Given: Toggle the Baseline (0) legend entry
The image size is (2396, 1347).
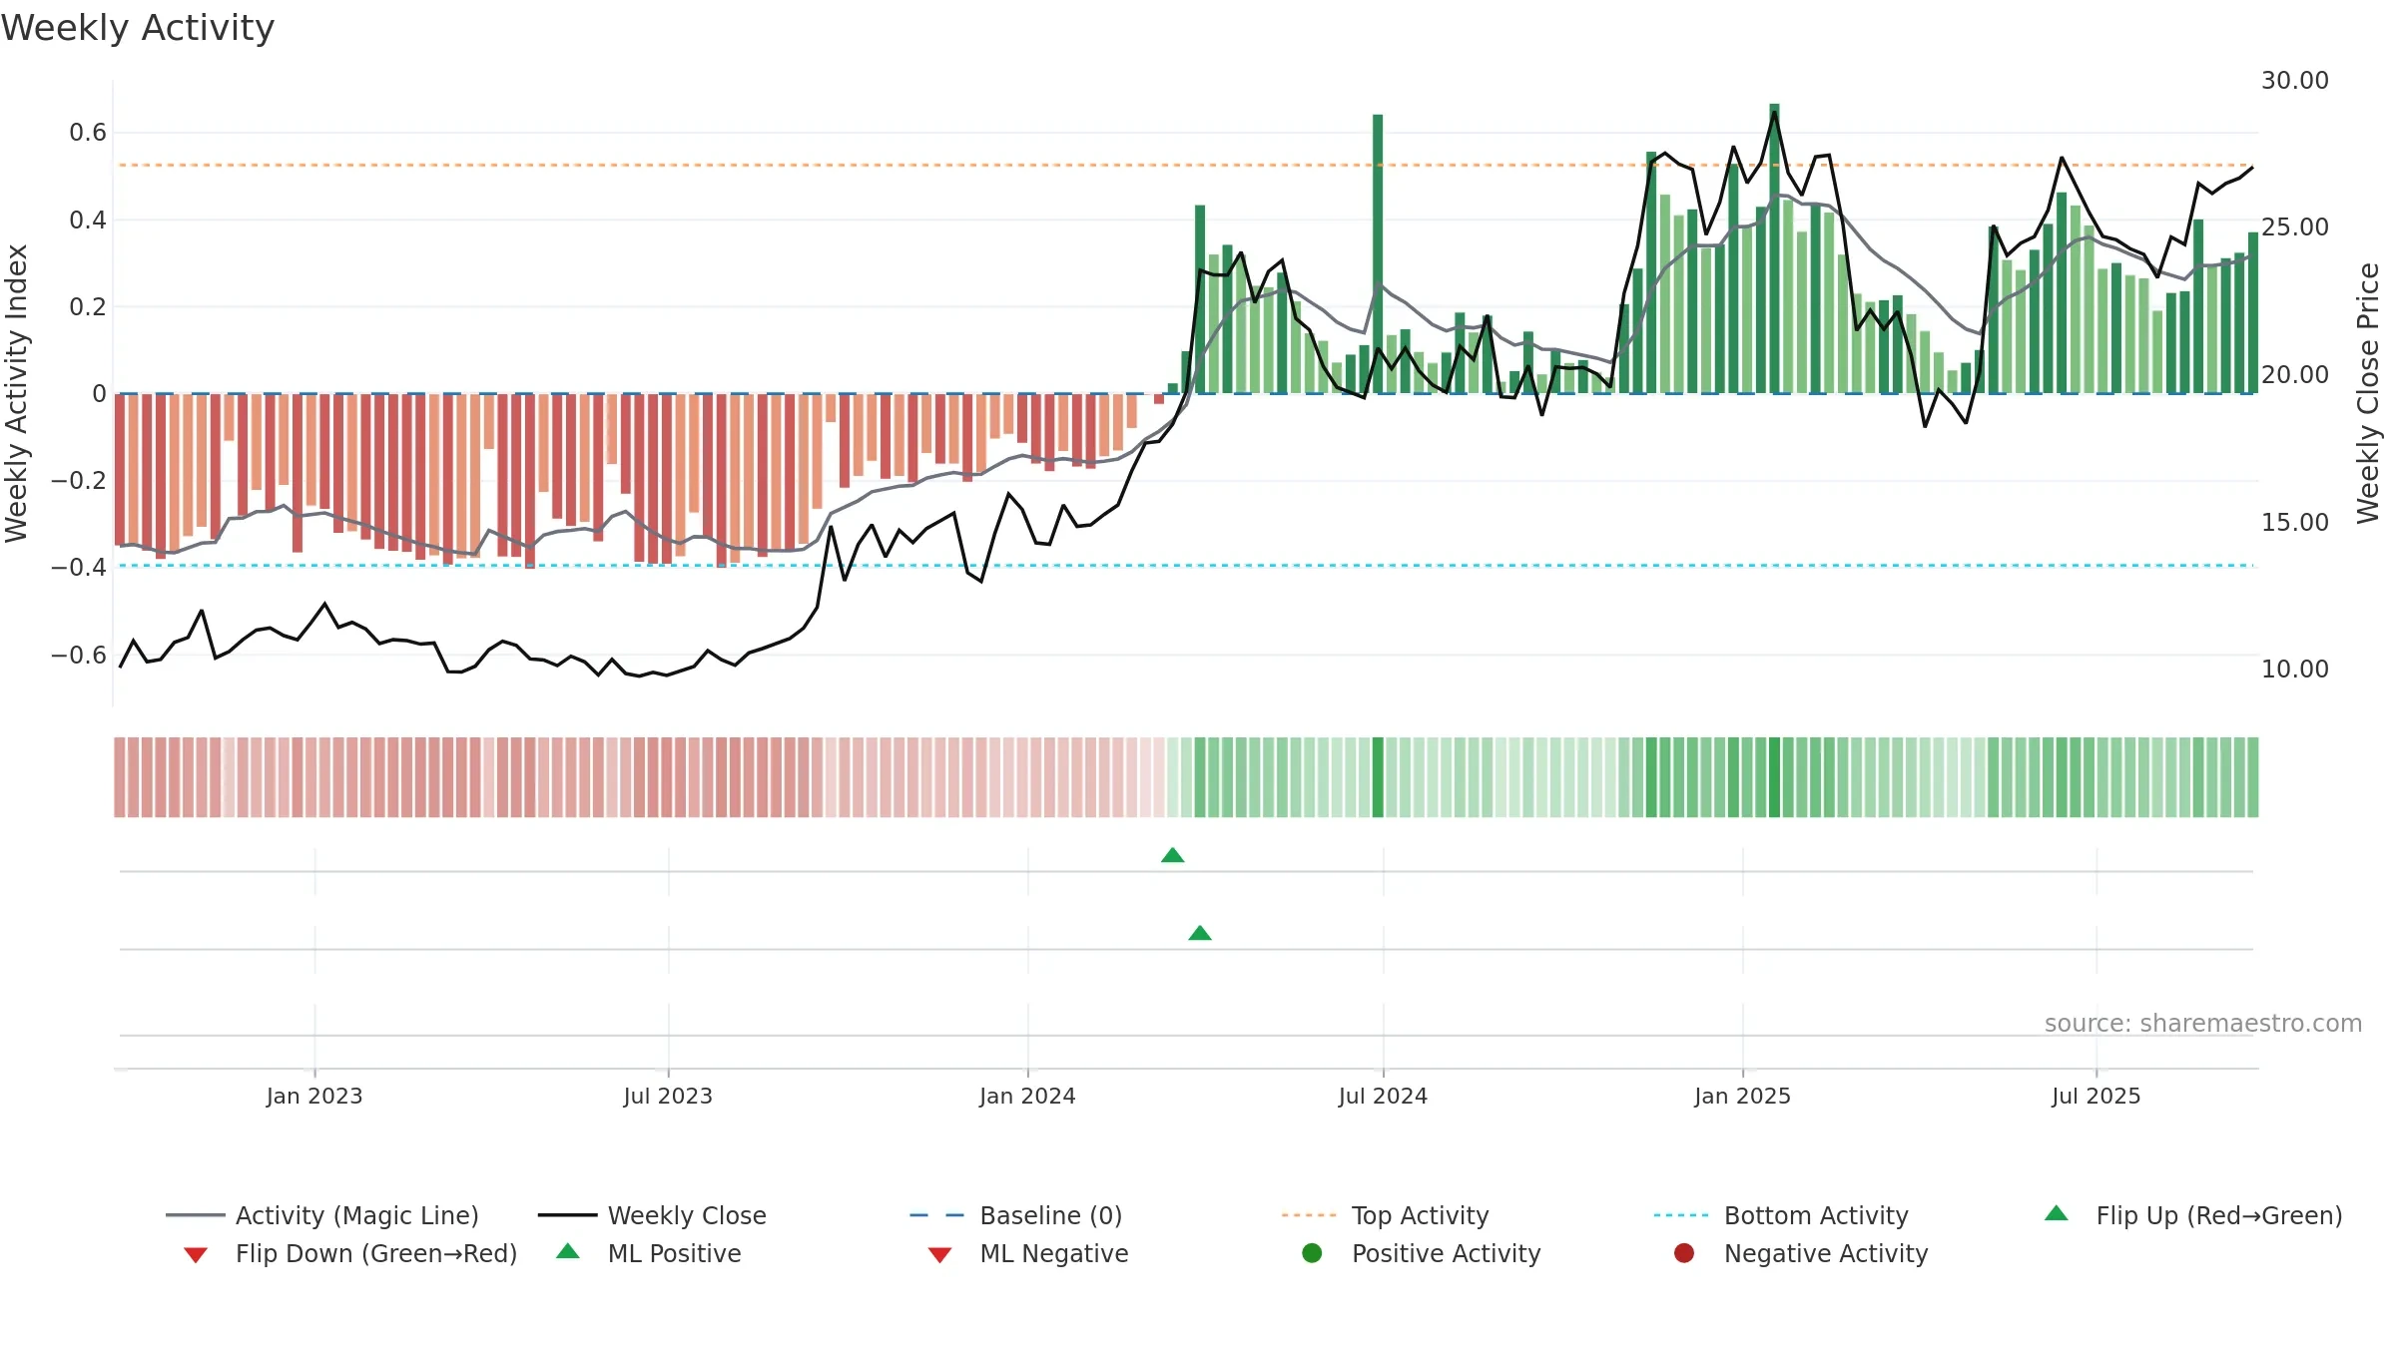Looking at the screenshot, I should 1016,1215.
